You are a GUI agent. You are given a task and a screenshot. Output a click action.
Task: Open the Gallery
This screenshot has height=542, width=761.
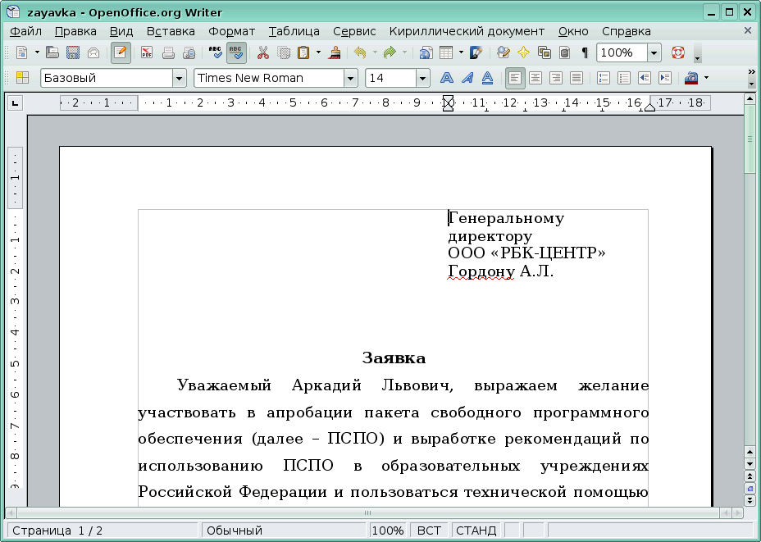pos(543,52)
